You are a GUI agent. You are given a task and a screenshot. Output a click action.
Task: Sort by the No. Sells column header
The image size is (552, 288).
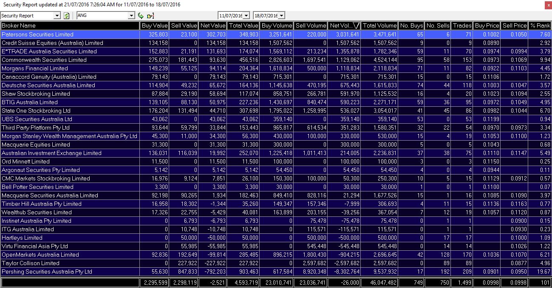438,26
